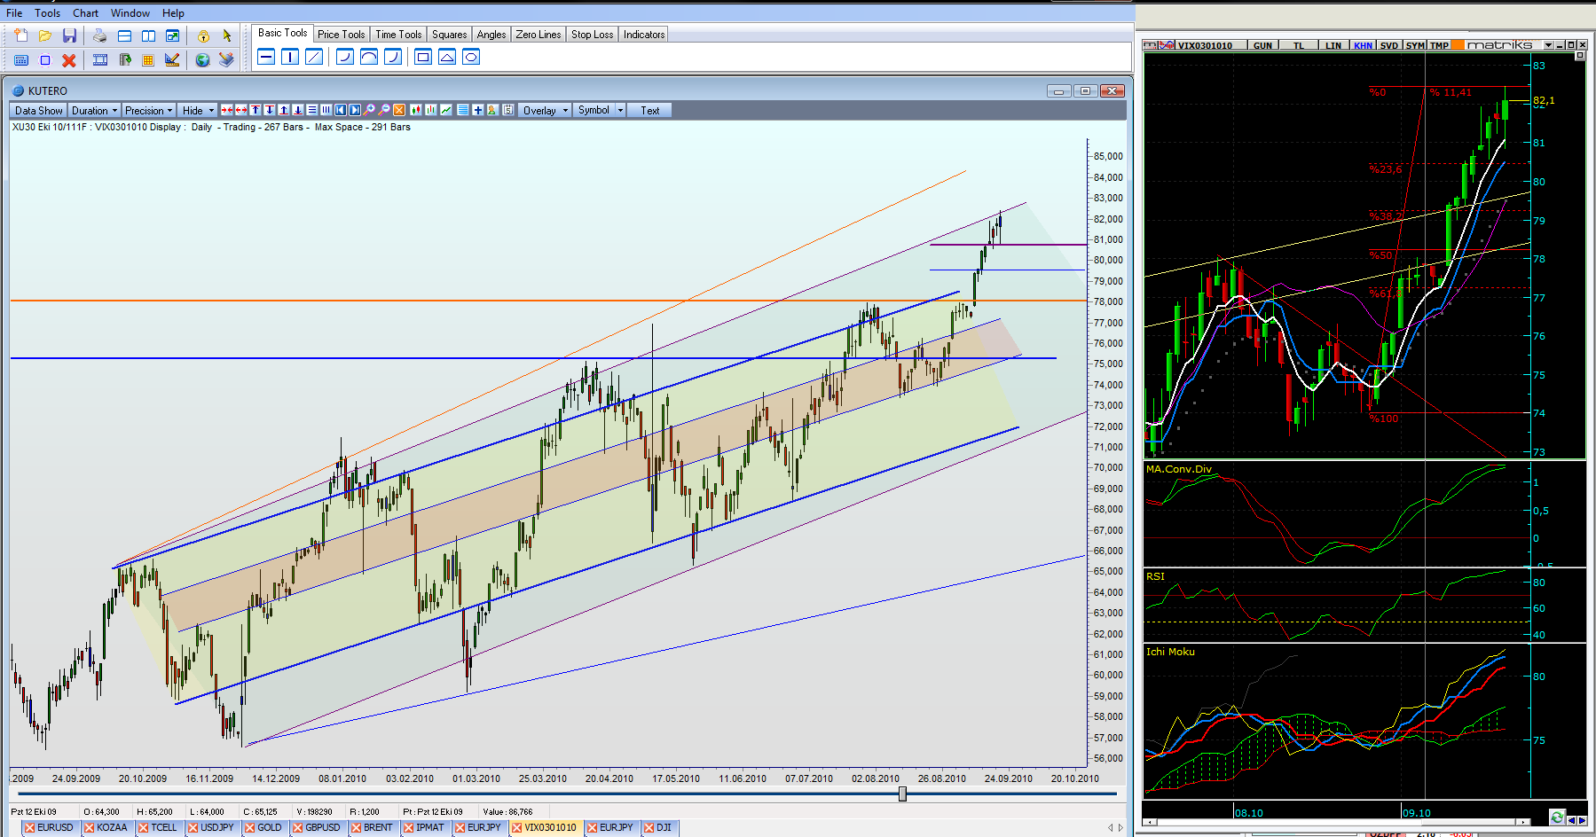Viewport: 1596px width, 837px height.
Task: Toggle the KHN button in Matriks panel
Action: 1363,45
